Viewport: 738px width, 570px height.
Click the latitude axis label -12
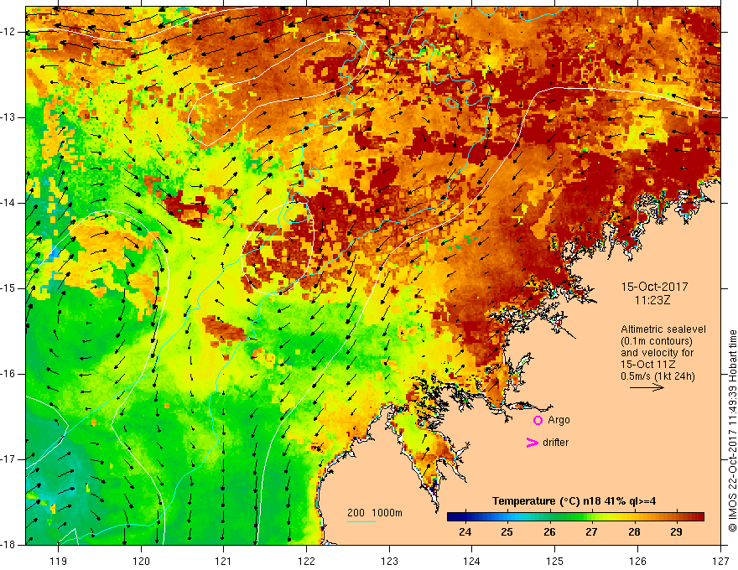(x=8, y=32)
